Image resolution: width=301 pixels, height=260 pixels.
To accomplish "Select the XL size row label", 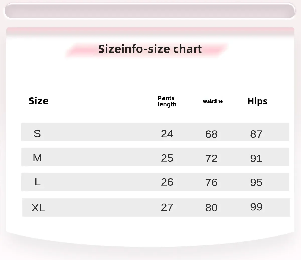I will (38, 208).
